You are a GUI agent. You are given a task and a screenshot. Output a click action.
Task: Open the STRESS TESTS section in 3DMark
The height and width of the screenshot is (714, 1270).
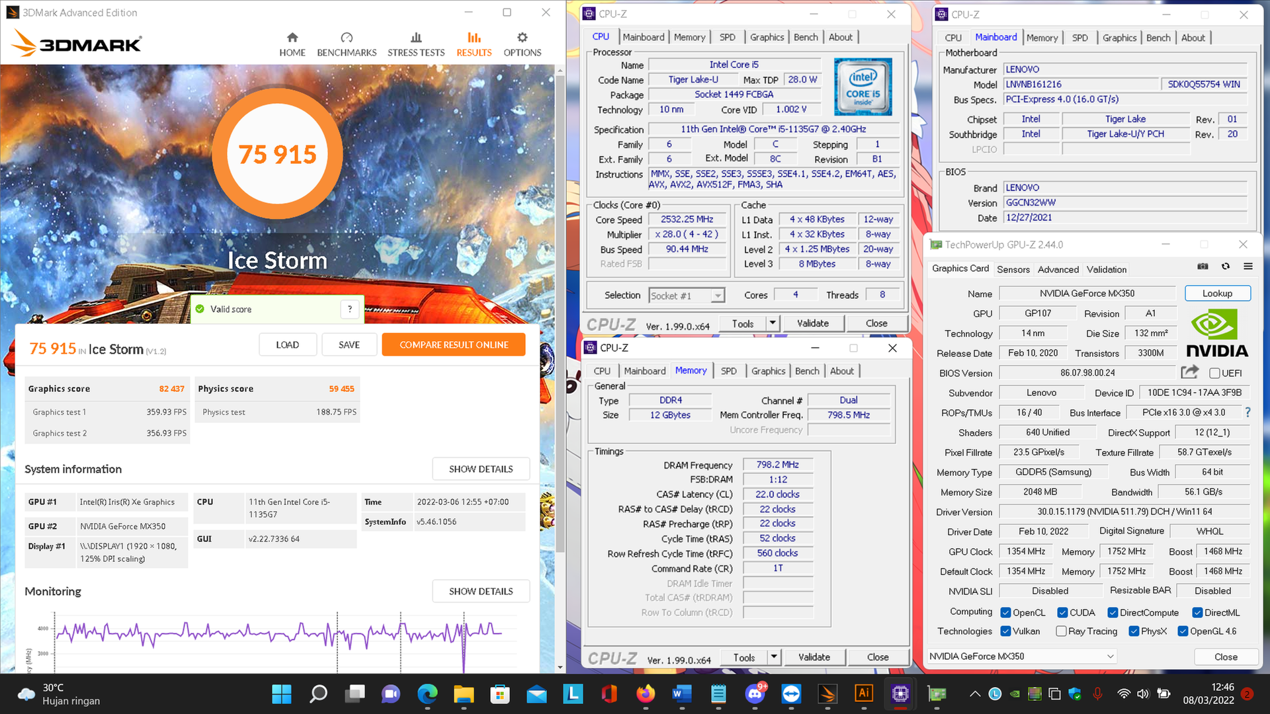click(x=416, y=45)
